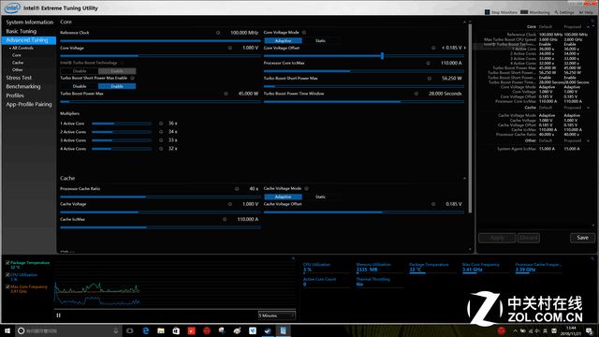
Task: Select the Core sub-item in sidebar
Action: 17,55
